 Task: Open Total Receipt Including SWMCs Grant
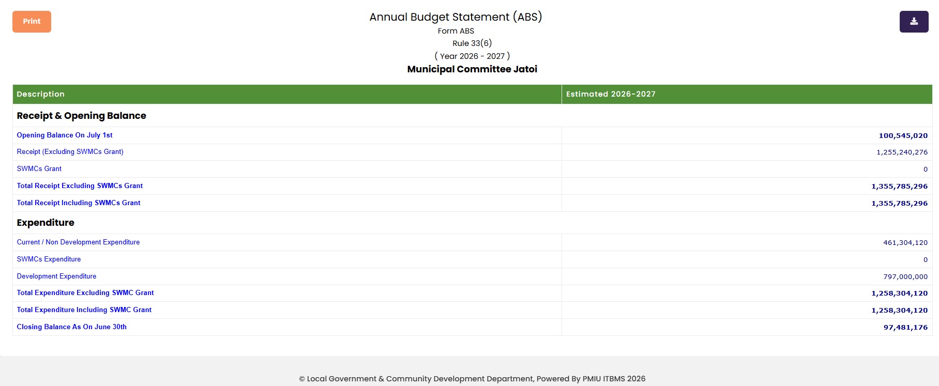click(x=79, y=203)
